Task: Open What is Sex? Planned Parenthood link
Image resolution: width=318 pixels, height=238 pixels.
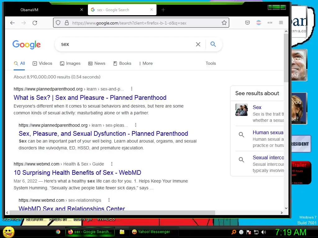Action: [x=90, y=98]
